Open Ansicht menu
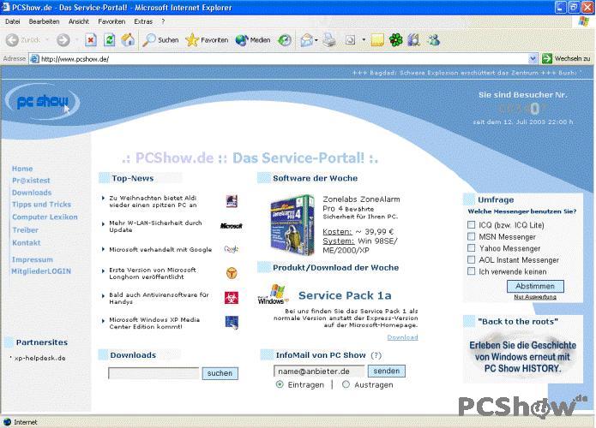This screenshot has height=428, width=596. point(79,21)
